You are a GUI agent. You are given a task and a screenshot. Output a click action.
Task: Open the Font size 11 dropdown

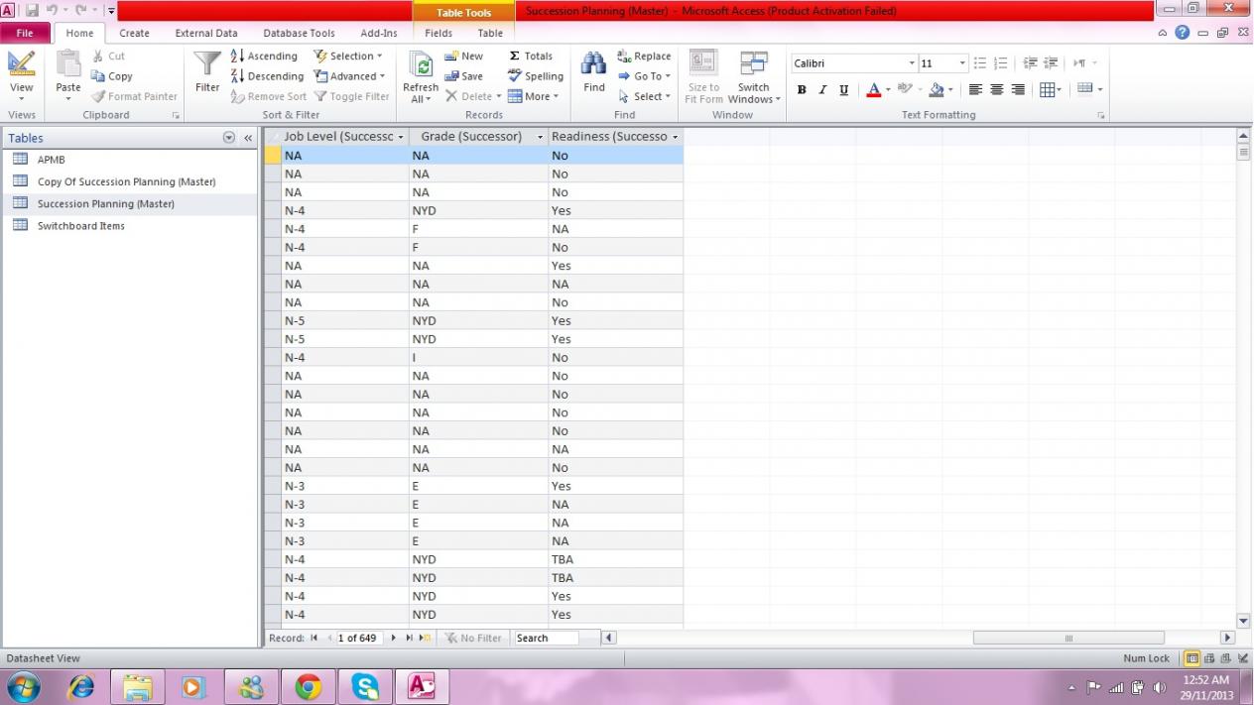(x=962, y=63)
